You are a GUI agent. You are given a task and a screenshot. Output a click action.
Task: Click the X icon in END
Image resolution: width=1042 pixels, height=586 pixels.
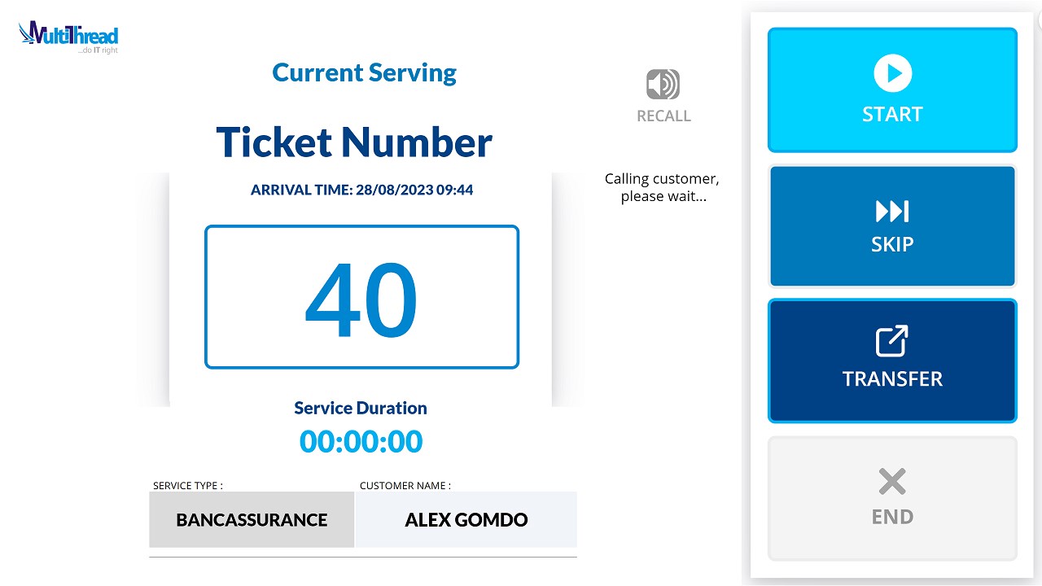tap(892, 482)
